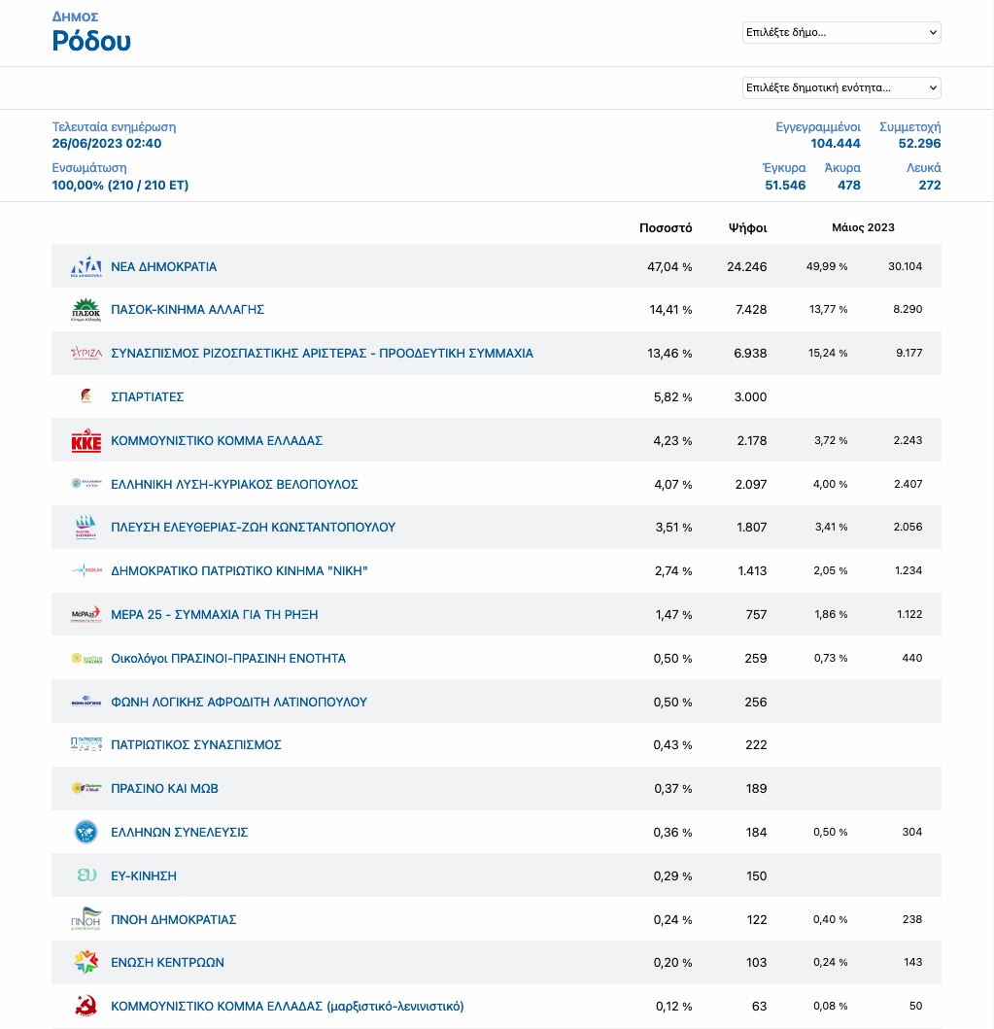The width and height of the screenshot is (994, 1029).
Task: Click the ΜέΡΑ25 party logo
Action: pos(86,614)
